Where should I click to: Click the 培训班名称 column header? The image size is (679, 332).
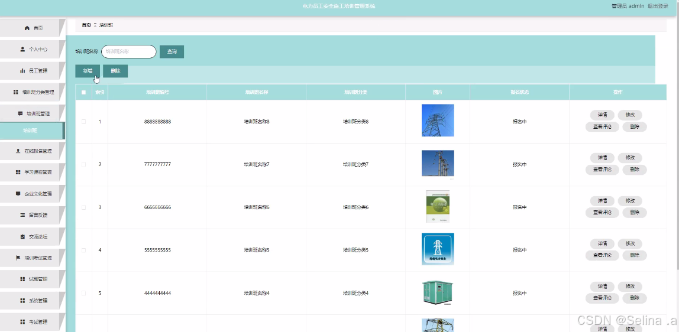point(256,92)
